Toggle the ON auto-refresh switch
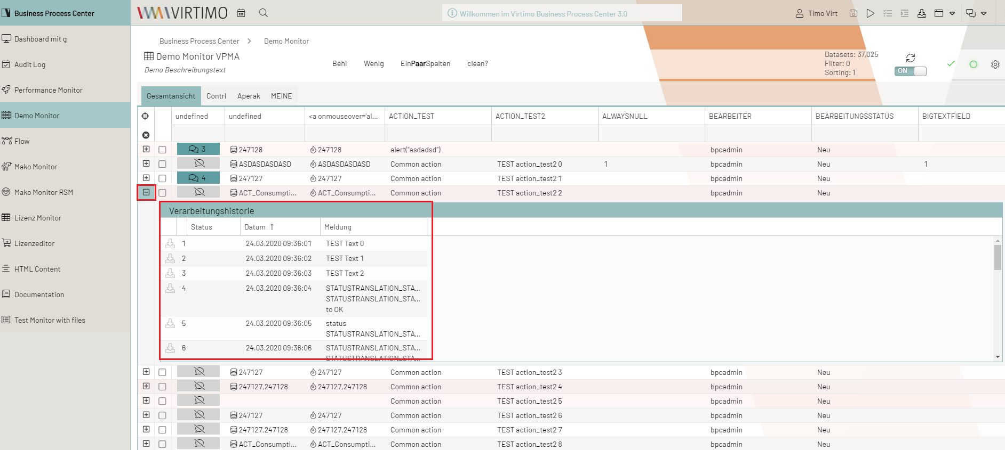Viewport: 1005px width, 450px height. pyautogui.click(x=911, y=71)
